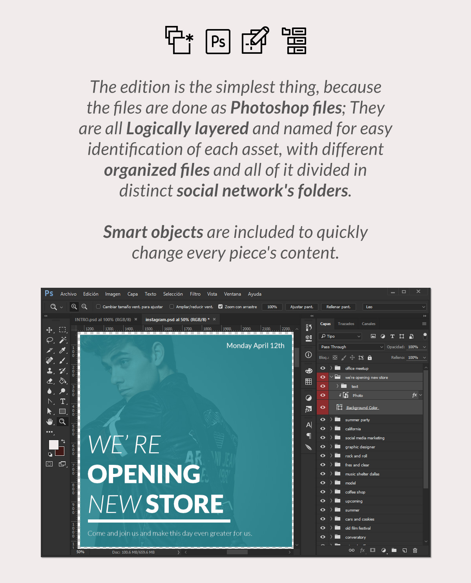Hide the 'Background Color' layer
471x583 pixels.
323,408
